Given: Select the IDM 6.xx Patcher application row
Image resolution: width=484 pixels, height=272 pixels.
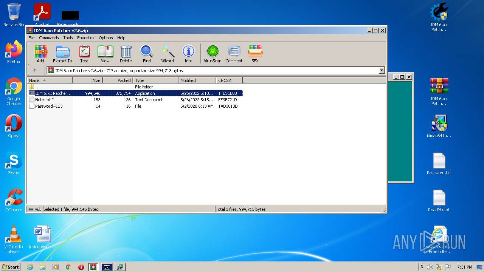Looking at the screenshot, I should tap(135, 93).
